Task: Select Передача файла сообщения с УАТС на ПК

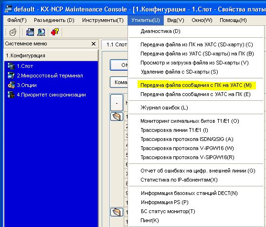Action: click(x=196, y=94)
